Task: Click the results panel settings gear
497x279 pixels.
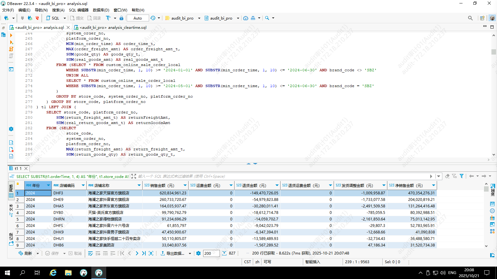Action: click(x=198, y=253)
